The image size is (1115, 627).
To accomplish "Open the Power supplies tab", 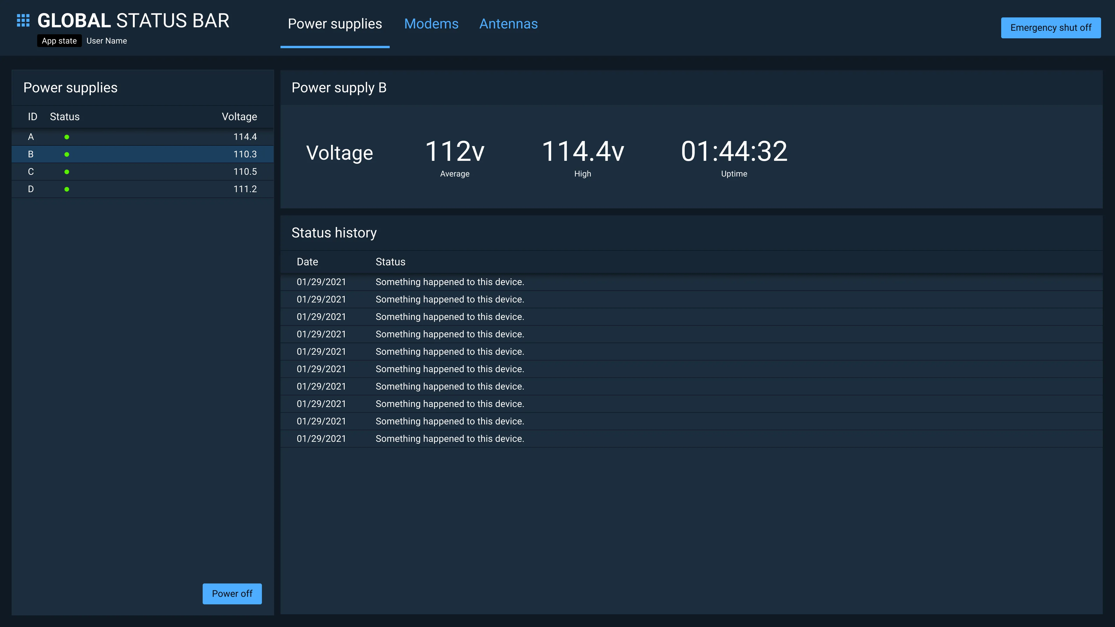I will pos(334,24).
